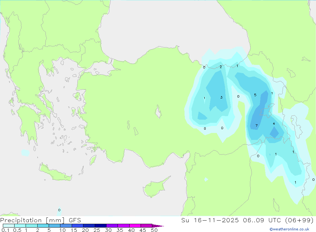Screen dimensions: 316x232
Task: Open the weatheronline.co.uk link
Action: coord(289,229)
